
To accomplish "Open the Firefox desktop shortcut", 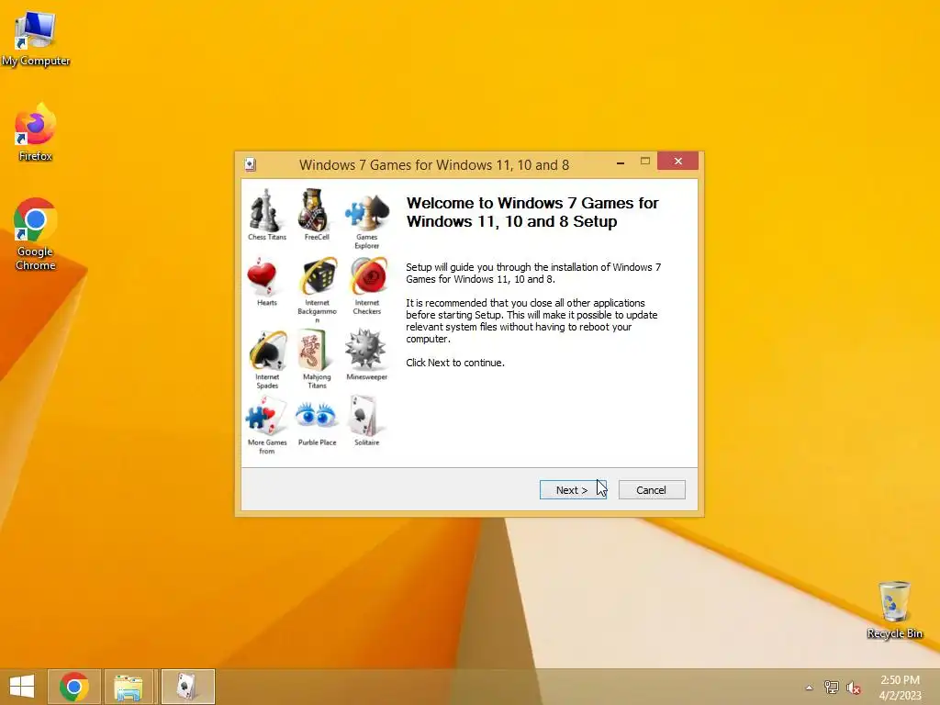I will click(x=36, y=132).
